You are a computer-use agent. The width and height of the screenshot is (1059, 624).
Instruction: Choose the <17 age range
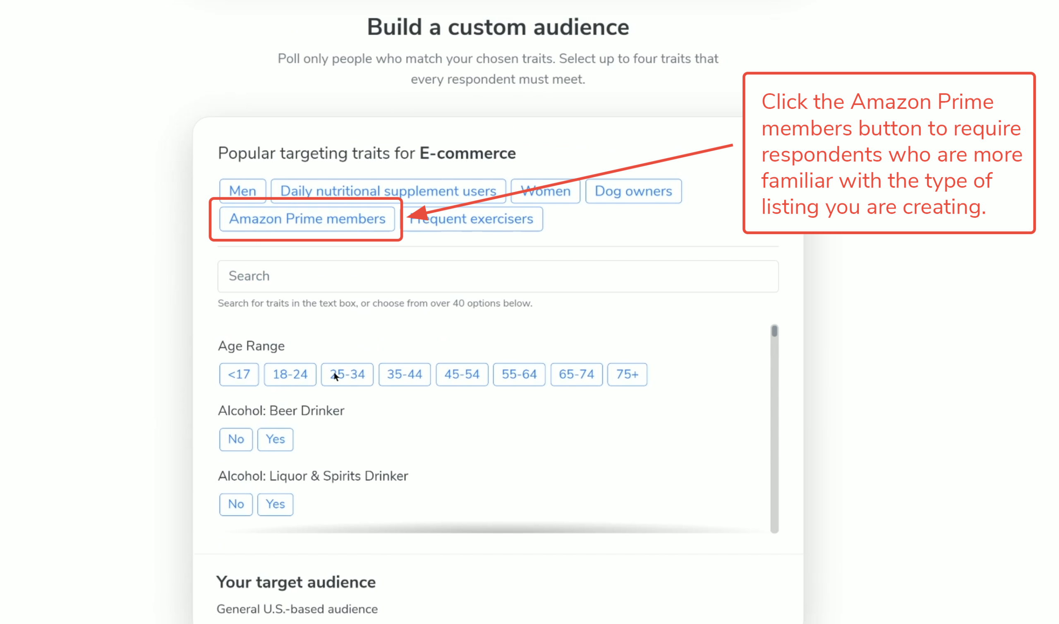[239, 374]
